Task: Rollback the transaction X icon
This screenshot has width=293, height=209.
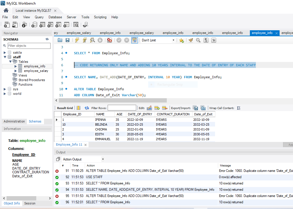Action: (127, 40)
